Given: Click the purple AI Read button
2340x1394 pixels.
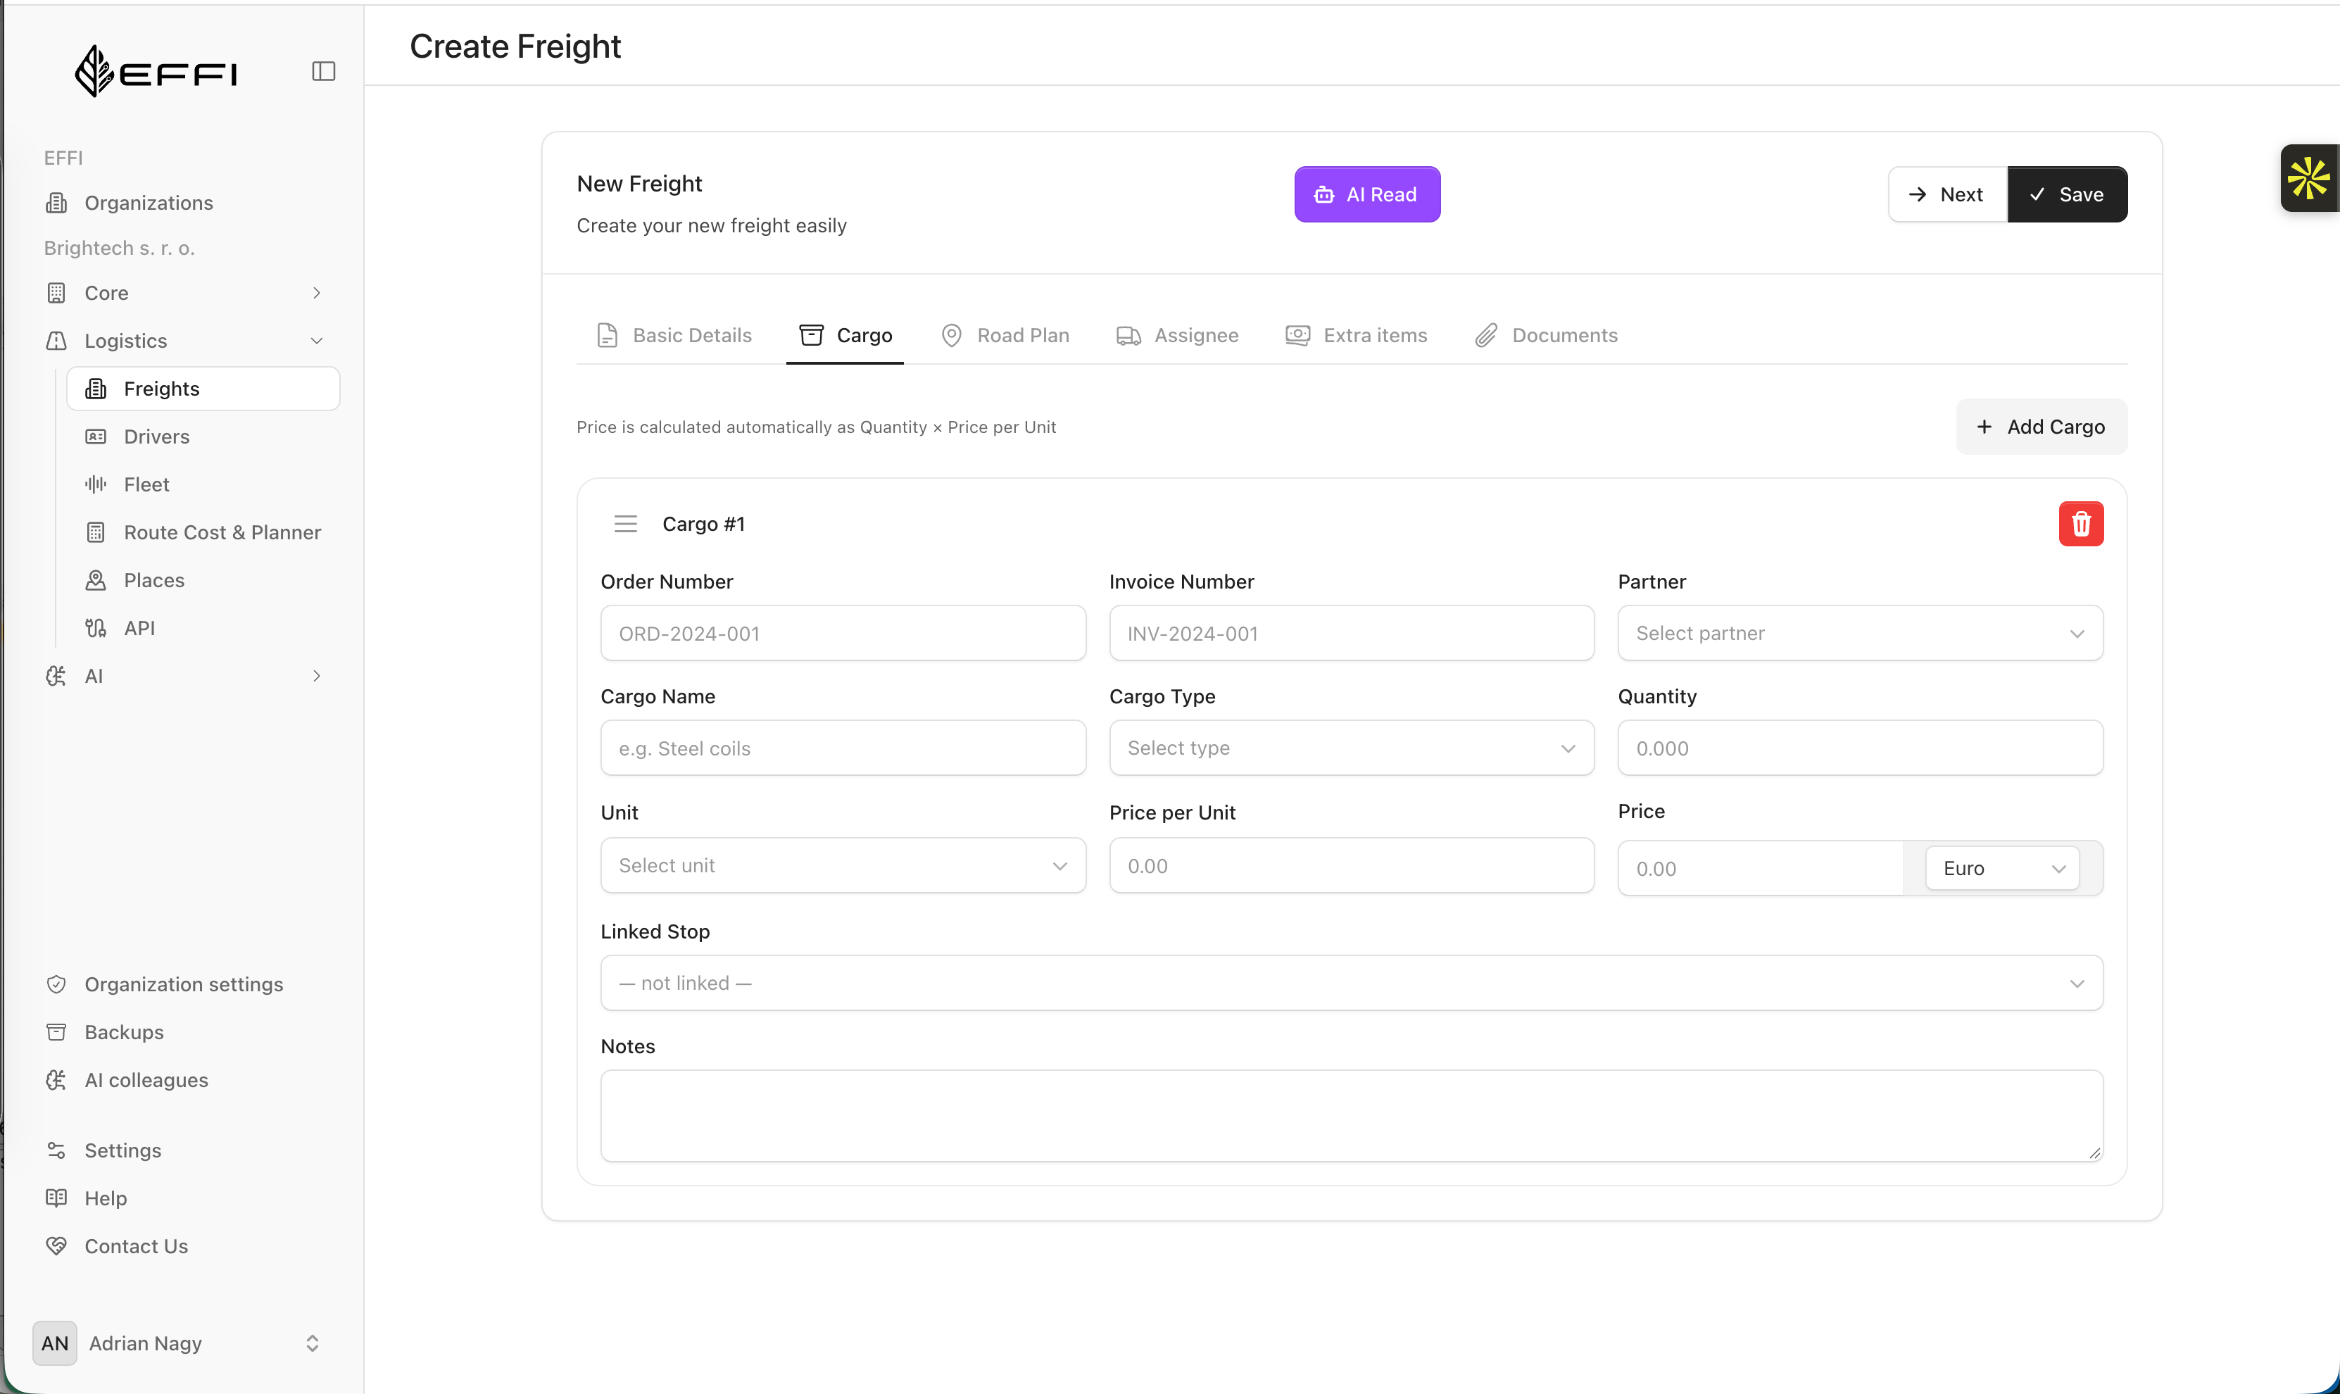Looking at the screenshot, I should 1366,194.
